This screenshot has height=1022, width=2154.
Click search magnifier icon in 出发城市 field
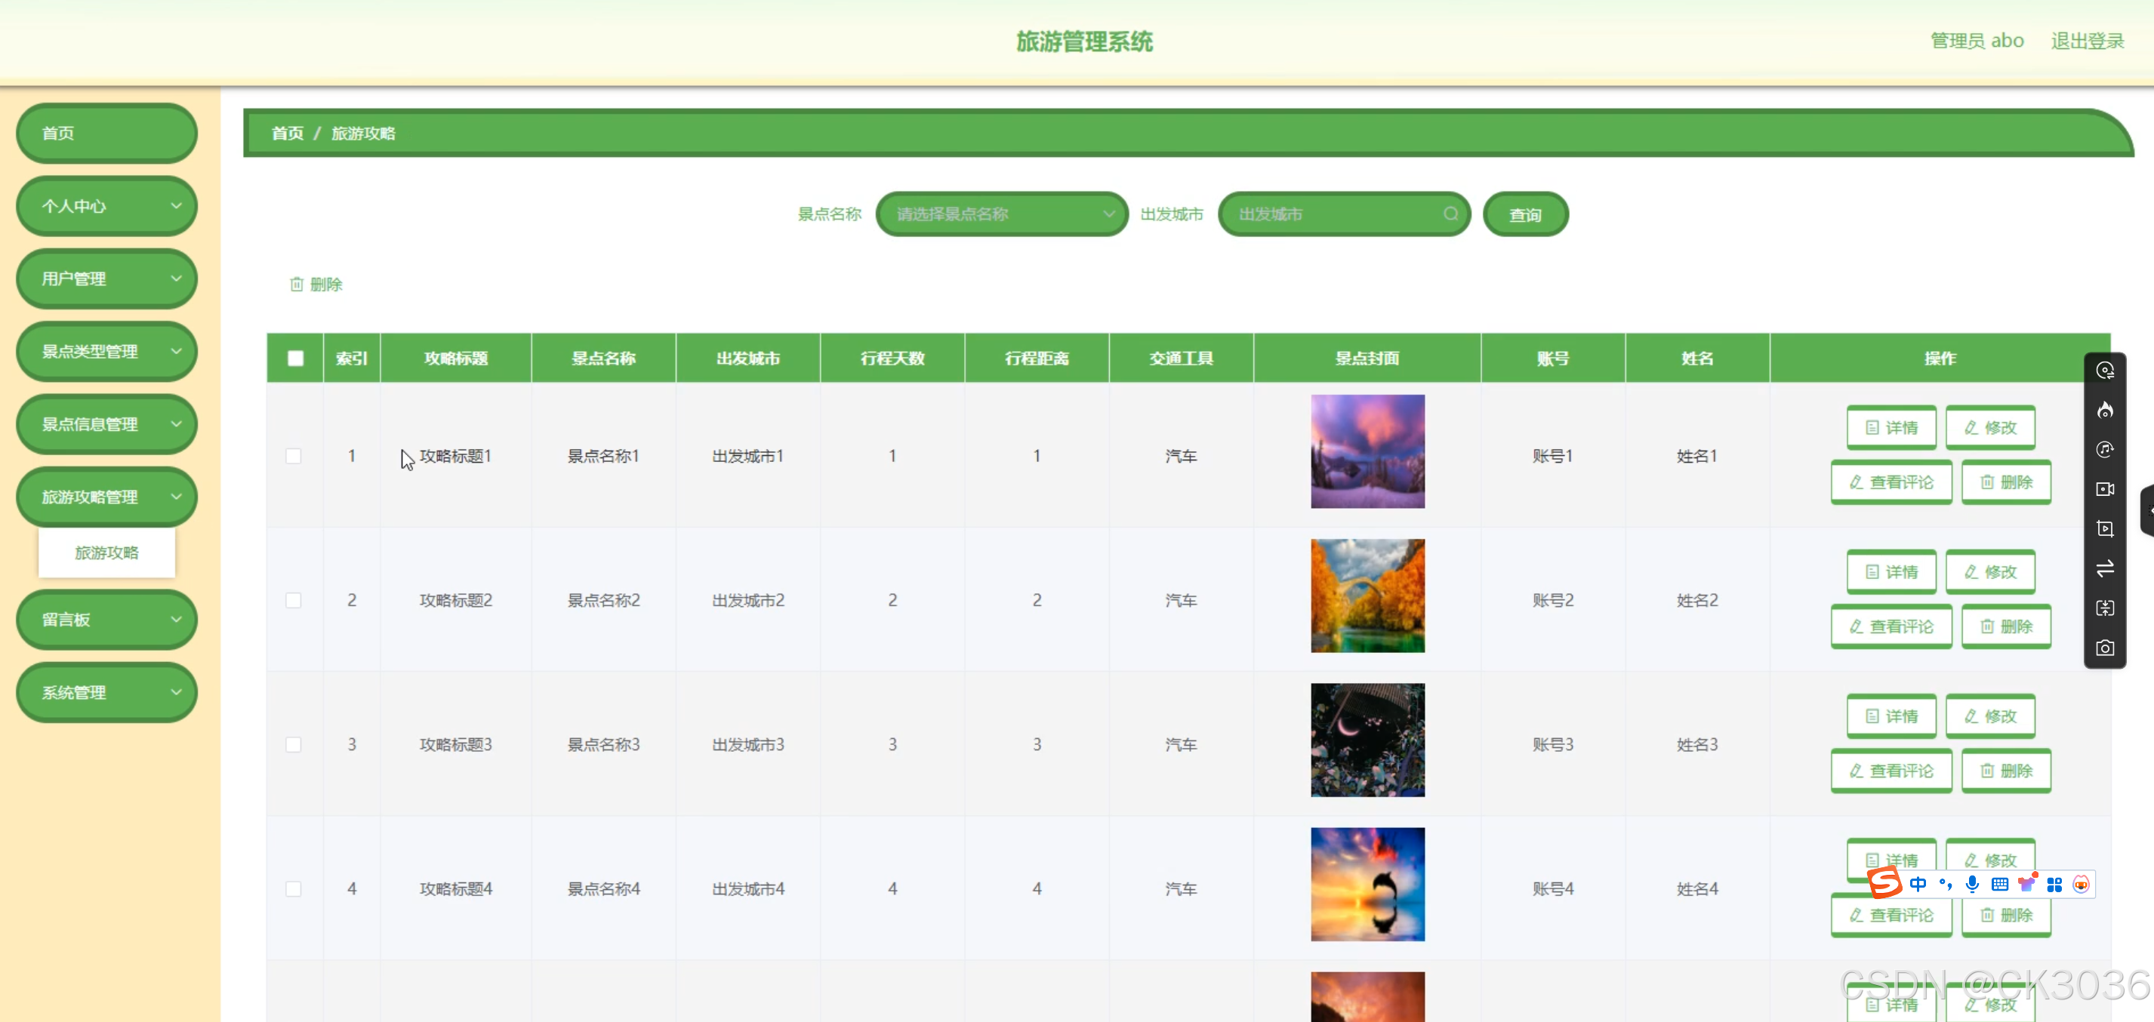[1451, 214]
